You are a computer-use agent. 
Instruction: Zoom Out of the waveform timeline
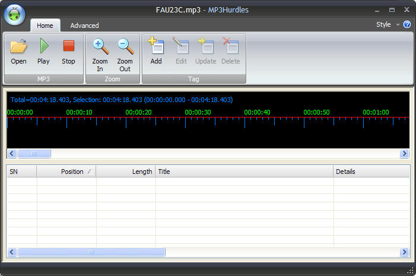(x=125, y=55)
